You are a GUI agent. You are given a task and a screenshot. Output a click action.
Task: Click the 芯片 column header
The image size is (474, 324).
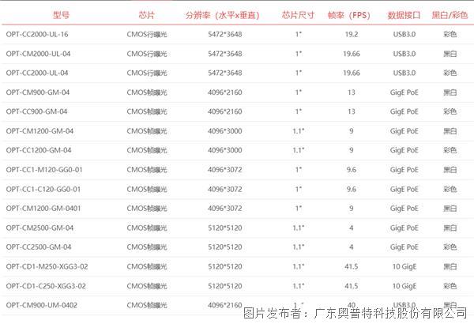coord(147,15)
